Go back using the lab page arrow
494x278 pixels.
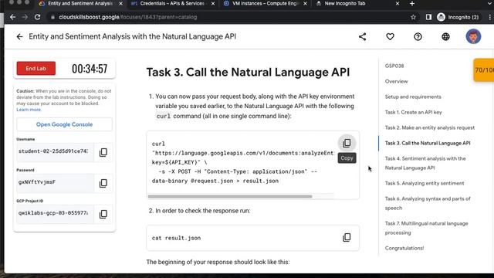pyautogui.click(x=19, y=36)
